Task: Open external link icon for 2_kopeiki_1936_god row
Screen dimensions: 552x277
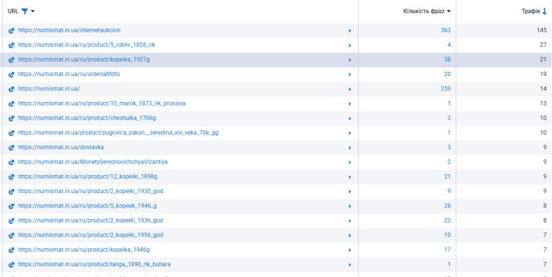Action: point(11,221)
